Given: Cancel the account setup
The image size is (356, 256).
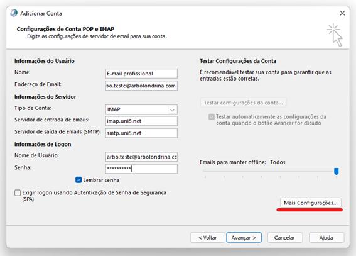Looking at the screenshot, I should coord(284,238).
